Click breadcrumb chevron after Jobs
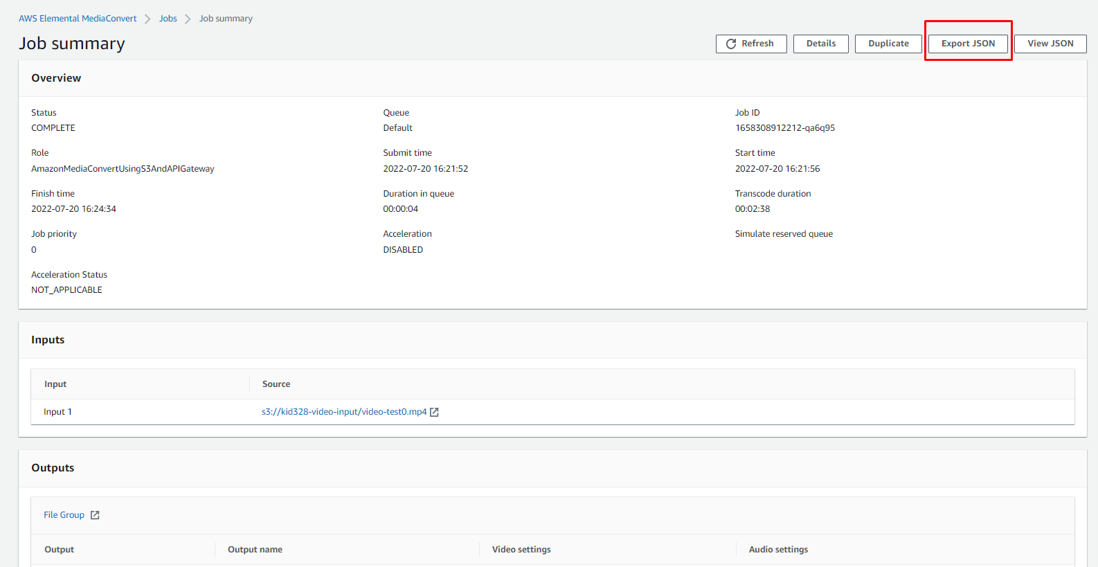Screen dimensions: 1098x567 coord(188,19)
